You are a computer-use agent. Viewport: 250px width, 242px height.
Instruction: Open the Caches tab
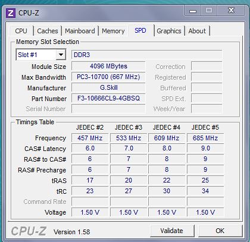pyautogui.click(x=48, y=31)
